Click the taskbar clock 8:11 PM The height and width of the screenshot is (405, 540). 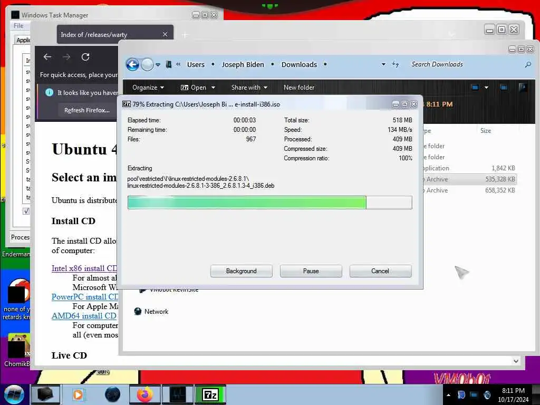(x=513, y=391)
